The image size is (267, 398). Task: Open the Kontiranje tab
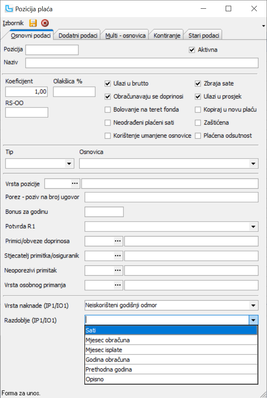[166, 35]
